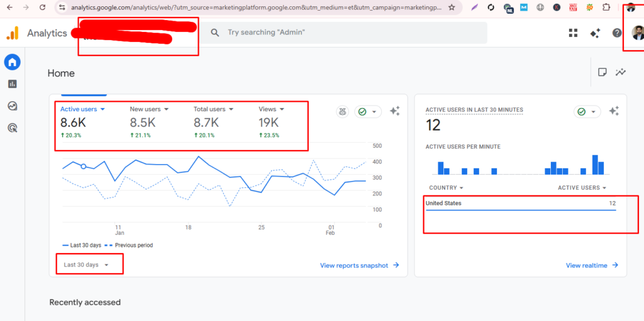This screenshot has width=644, height=321.
Task: Expand the Active users metric dropdown
Action: [x=83, y=109]
